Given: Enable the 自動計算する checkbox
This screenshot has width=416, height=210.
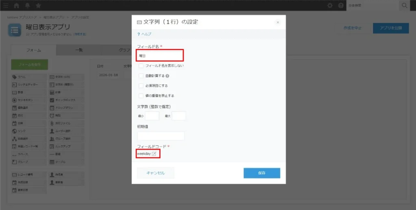Looking at the screenshot, I should point(141,76).
